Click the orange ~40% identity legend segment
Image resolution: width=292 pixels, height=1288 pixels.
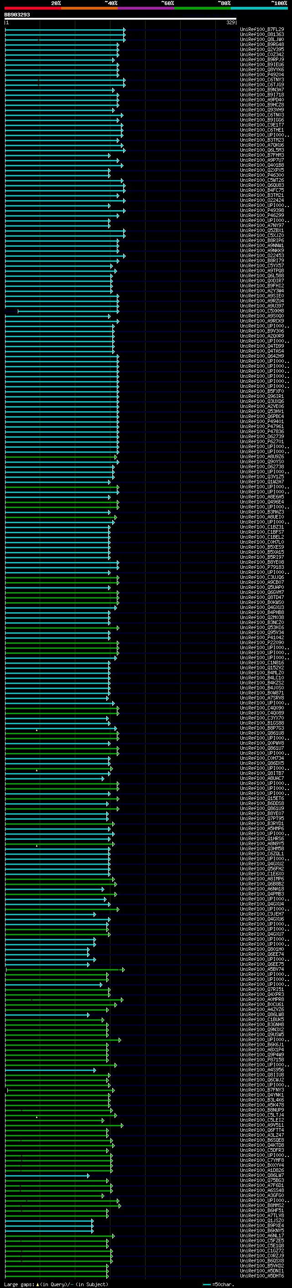(89, 9)
